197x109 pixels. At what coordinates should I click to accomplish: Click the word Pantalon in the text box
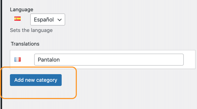tap(49, 60)
